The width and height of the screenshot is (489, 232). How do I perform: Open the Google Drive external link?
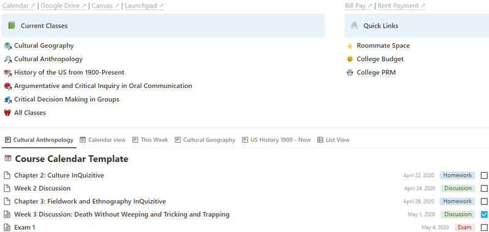point(64,5)
